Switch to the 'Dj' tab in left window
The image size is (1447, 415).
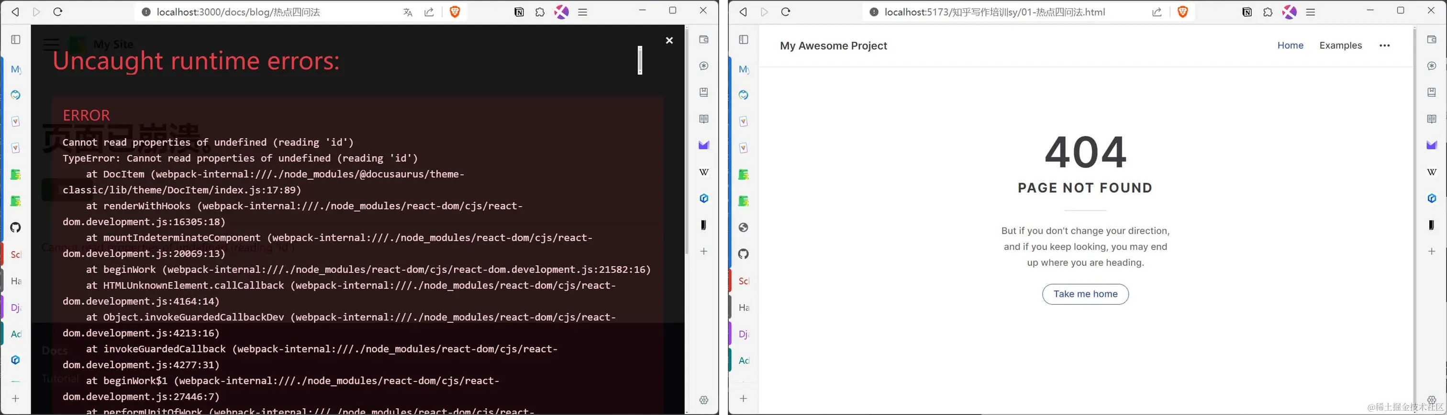point(16,308)
